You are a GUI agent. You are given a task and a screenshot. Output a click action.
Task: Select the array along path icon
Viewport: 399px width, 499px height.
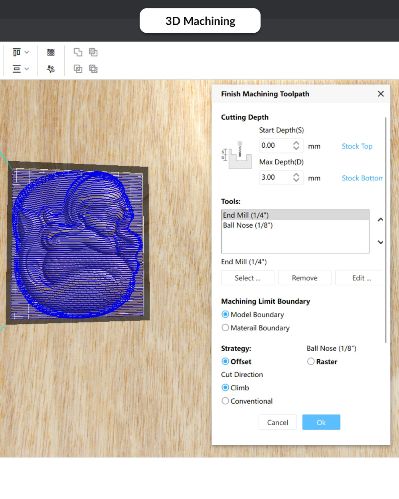(x=51, y=69)
